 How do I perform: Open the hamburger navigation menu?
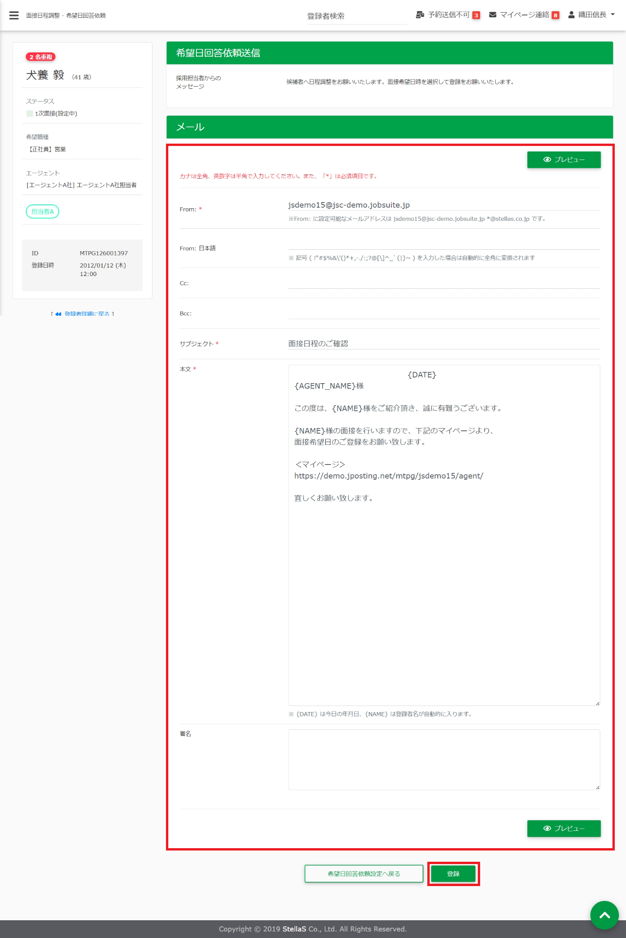click(x=14, y=15)
